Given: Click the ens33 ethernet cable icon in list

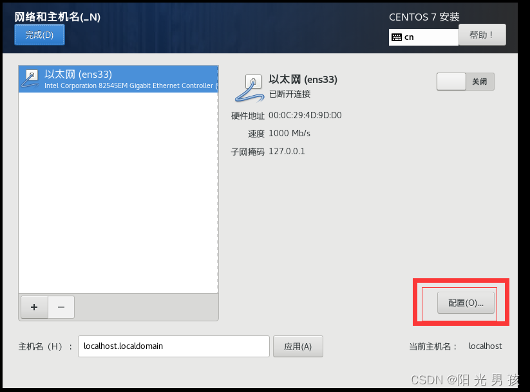Looking at the screenshot, I should click(x=30, y=79).
